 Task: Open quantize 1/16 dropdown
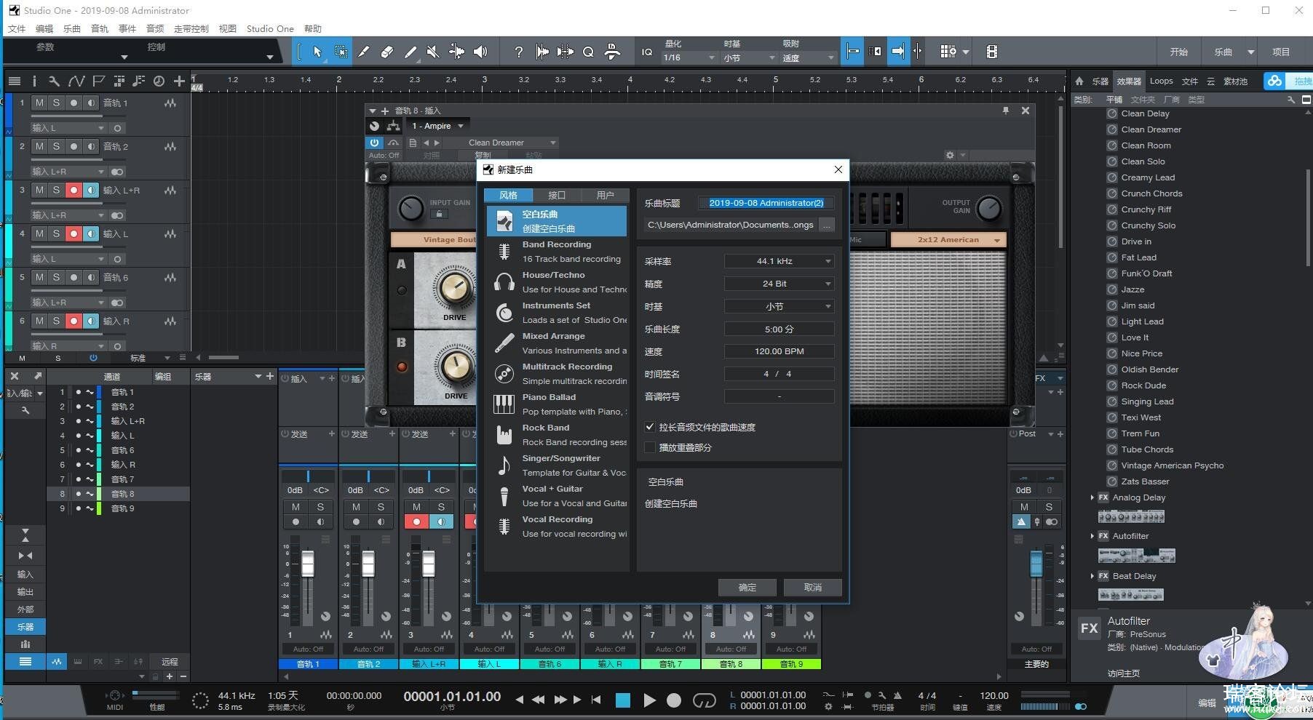click(689, 57)
